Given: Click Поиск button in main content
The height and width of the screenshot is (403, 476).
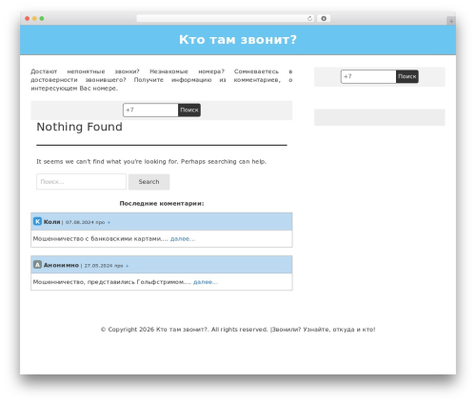Looking at the screenshot, I should (x=189, y=110).
